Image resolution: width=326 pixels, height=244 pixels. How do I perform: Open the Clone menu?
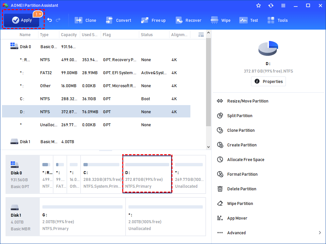(x=85, y=20)
